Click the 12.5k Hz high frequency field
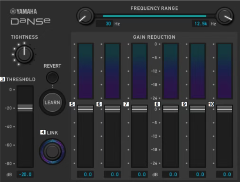The height and width of the screenshot is (182, 240). pos(200,24)
